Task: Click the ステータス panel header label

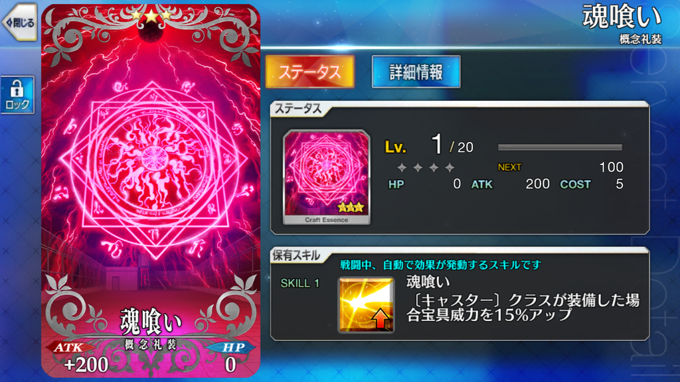Action: pos(298,109)
